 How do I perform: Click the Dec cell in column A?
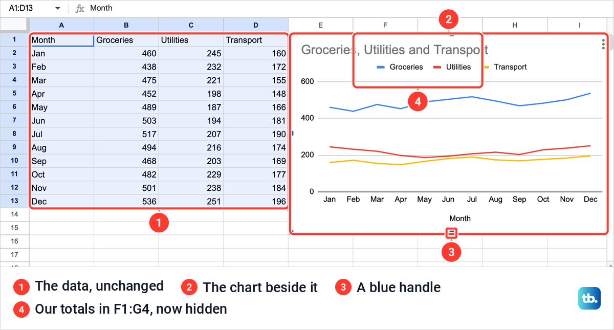coord(61,202)
